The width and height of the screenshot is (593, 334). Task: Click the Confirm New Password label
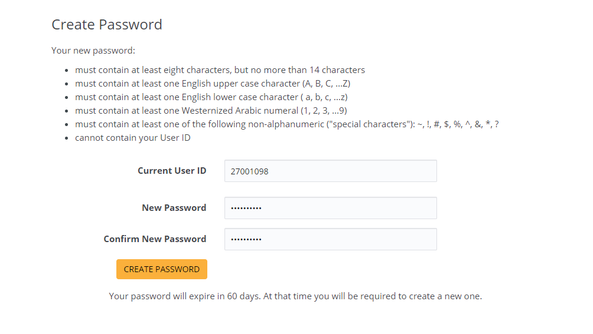click(155, 239)
